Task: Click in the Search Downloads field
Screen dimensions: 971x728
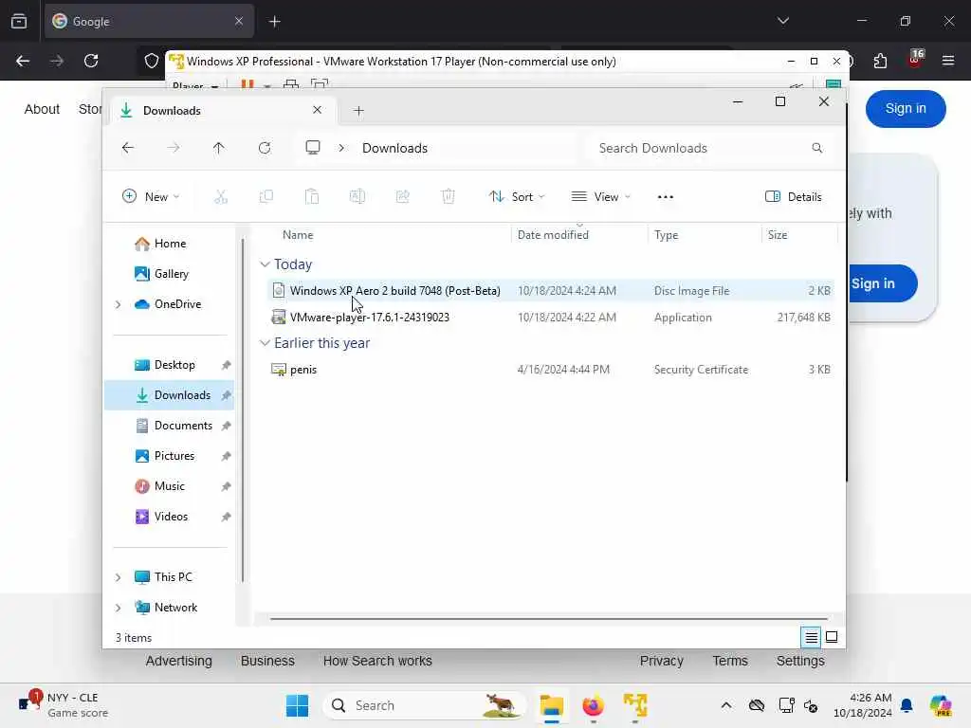Action: [x=709, y=148]
